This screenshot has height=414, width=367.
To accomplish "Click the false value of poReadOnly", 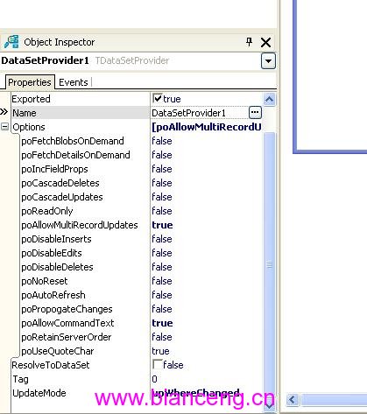I will 162,211.
